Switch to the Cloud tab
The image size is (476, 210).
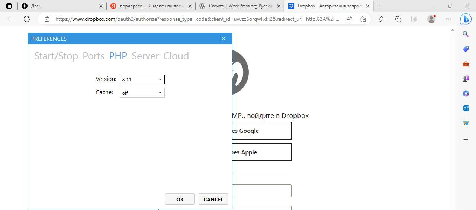coord(176,56)
